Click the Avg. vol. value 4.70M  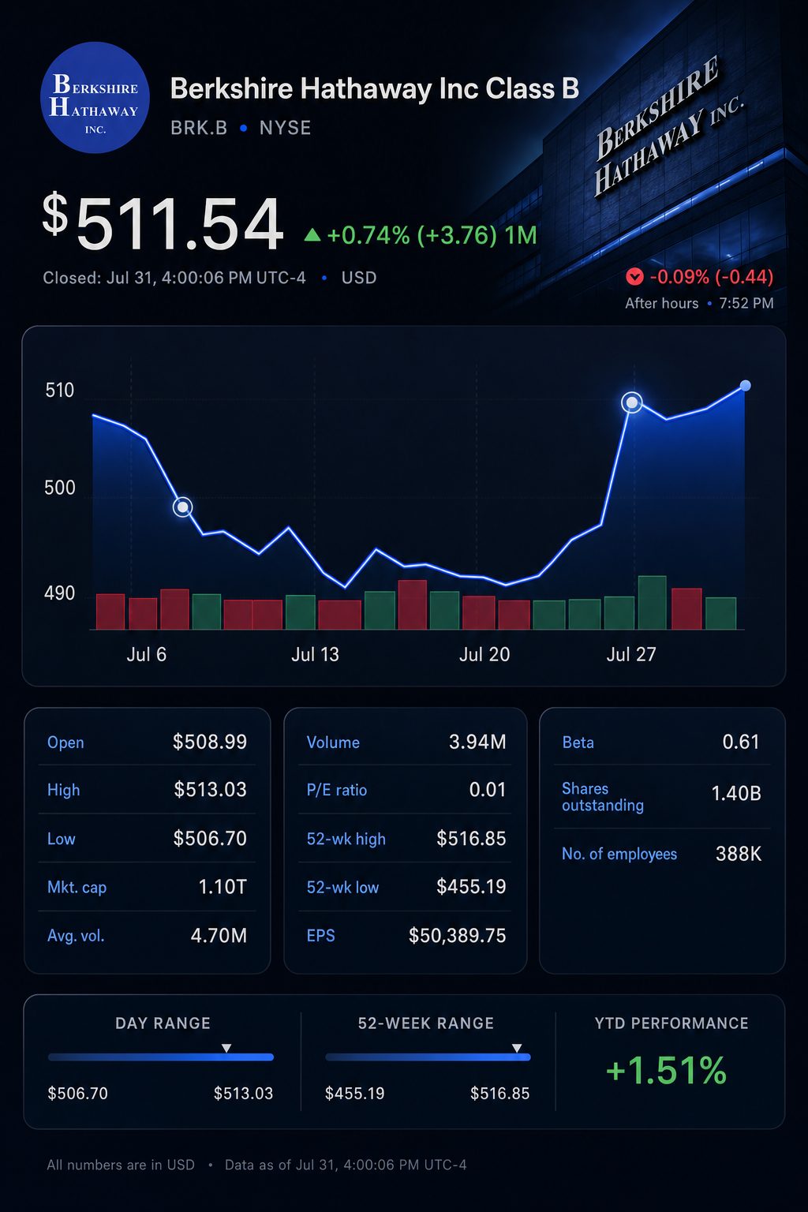click(219, 936)
